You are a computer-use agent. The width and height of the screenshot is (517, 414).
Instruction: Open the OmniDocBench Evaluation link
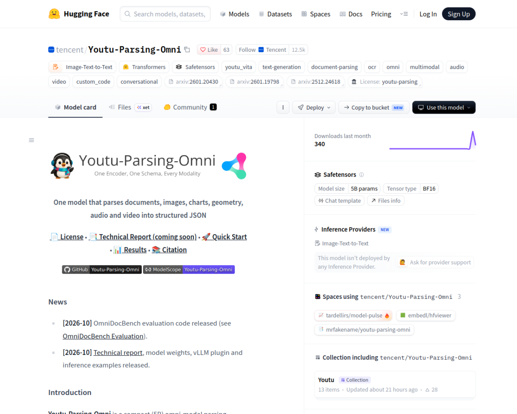103,336
